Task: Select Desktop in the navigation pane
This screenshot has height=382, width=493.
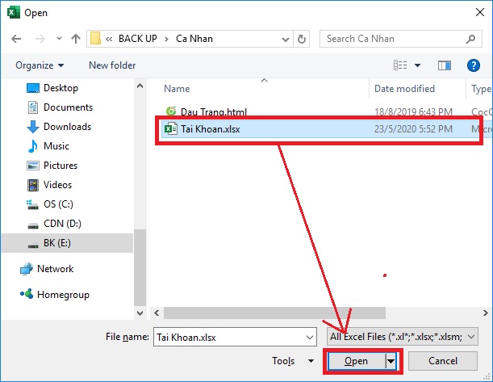Action: click(x=61, y=88)
